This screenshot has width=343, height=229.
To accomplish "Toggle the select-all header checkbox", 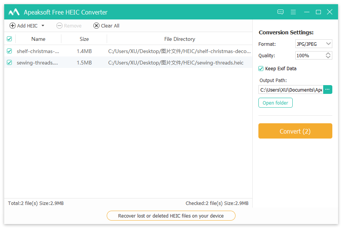I will [10, 39].
